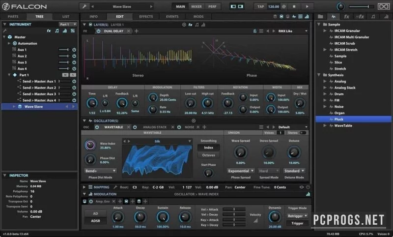
Task: Go to next preset beside Wave Slave
Action: (x=151, y=6)
